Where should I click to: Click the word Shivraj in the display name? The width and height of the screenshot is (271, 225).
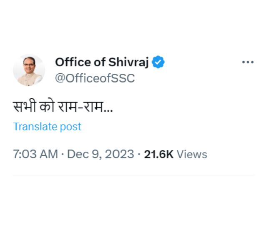tap(128, 62)
